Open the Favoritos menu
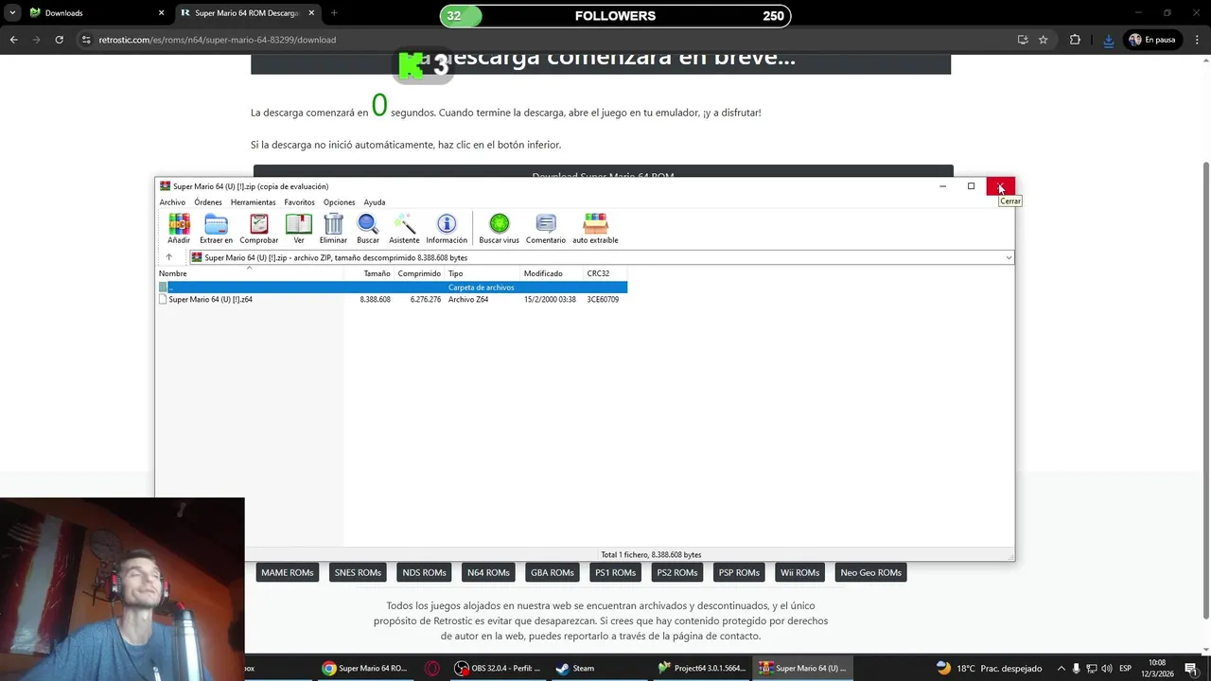The width and height of the screenshot is (1211, 681). click(299, 202)
